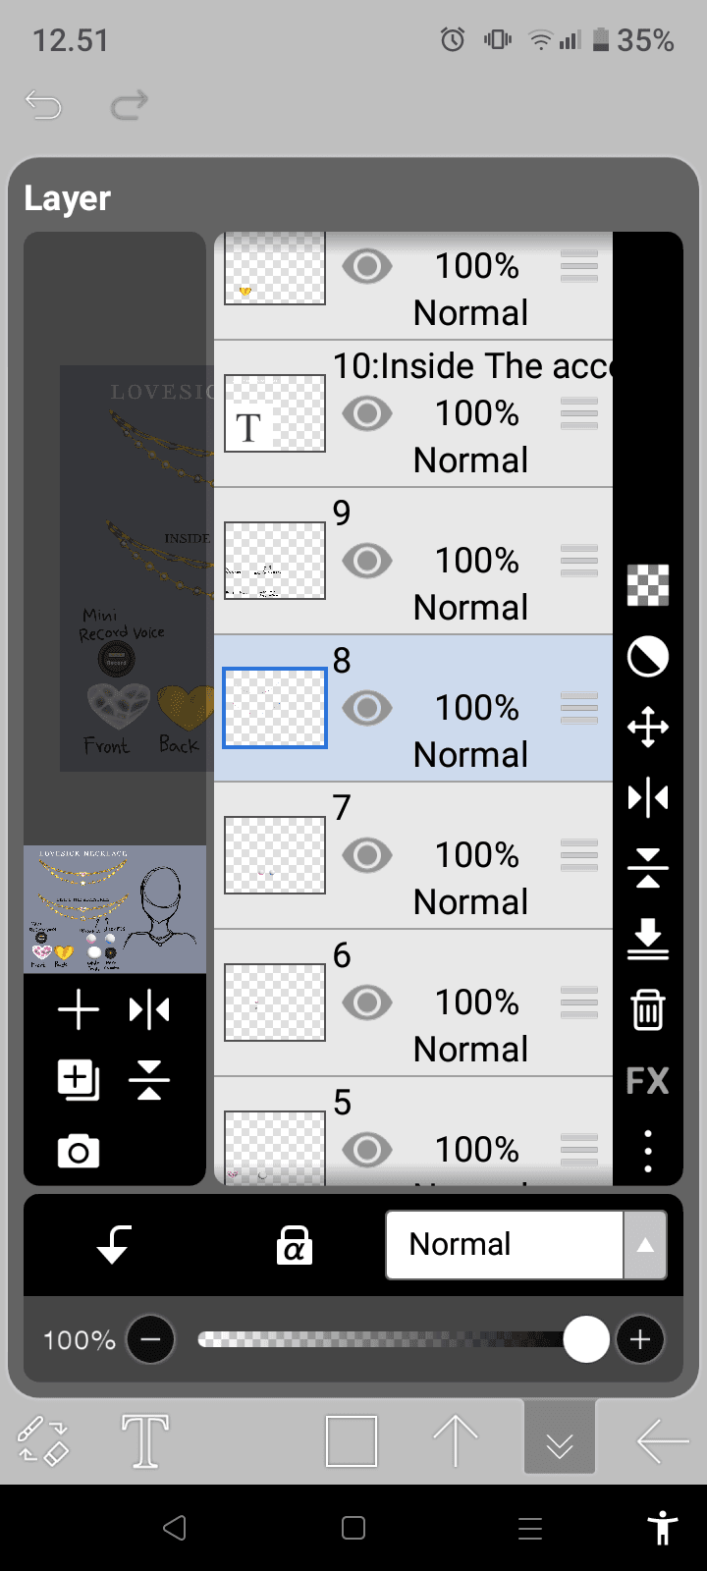
Task: Select the move layer transform icon
Action: (648, 728)
